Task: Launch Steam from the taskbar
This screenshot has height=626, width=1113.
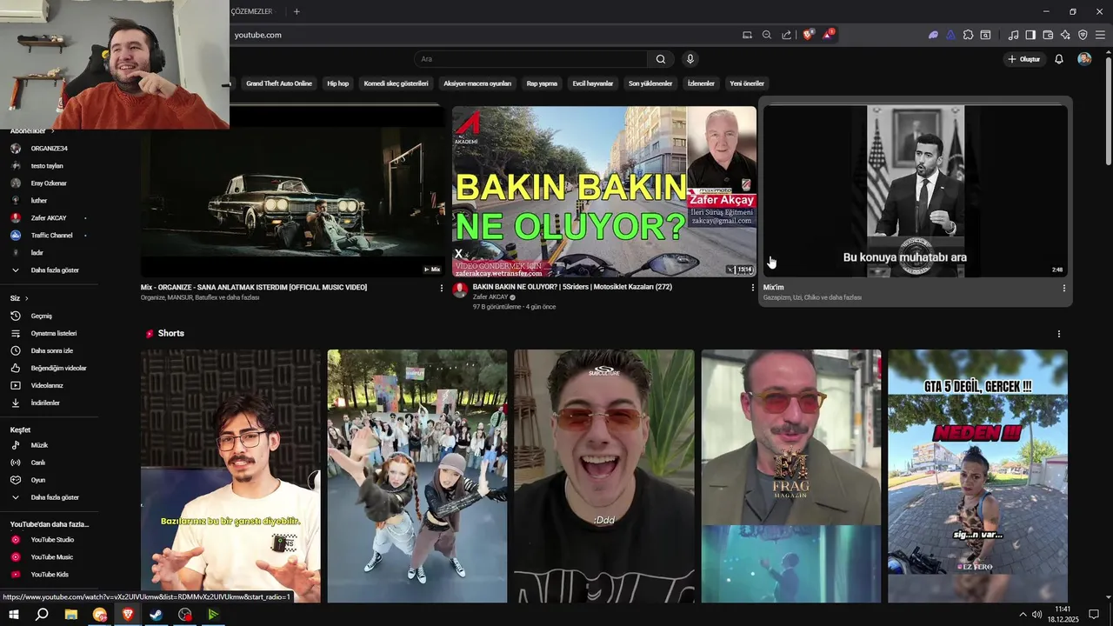Action: tap(156, 615)
